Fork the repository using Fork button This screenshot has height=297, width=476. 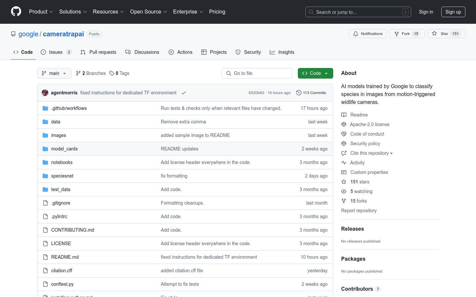coord(407,34)
